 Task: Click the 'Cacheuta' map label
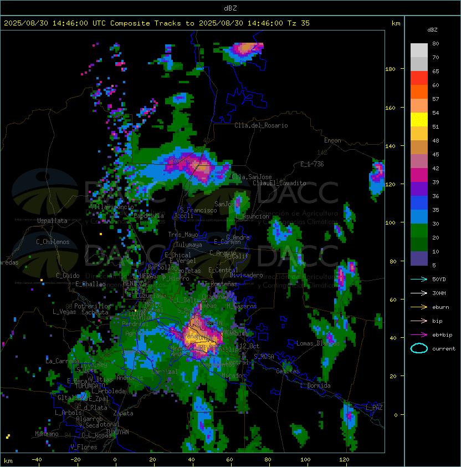click(x=95, y=312)
